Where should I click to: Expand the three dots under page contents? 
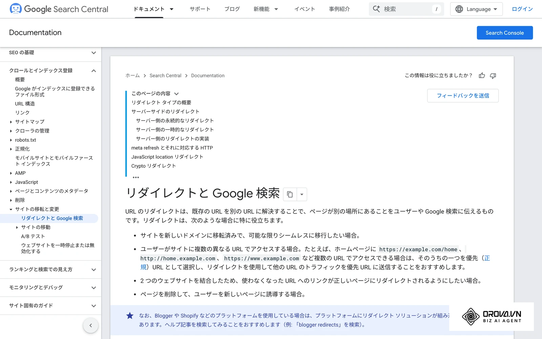pos(136,177)
